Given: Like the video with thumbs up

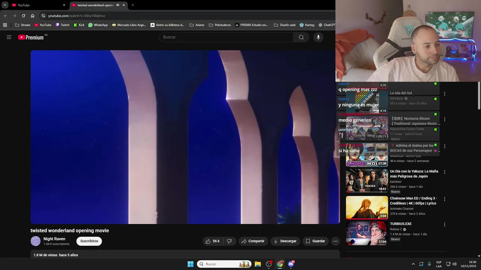Looking at the screenshot, I should pos(212,241).
